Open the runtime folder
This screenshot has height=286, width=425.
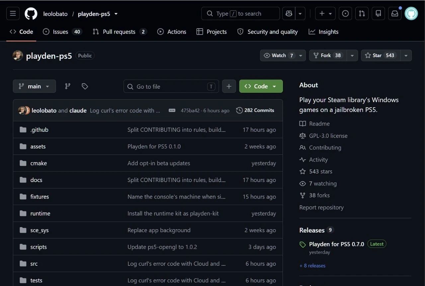(x=40, y=213)
